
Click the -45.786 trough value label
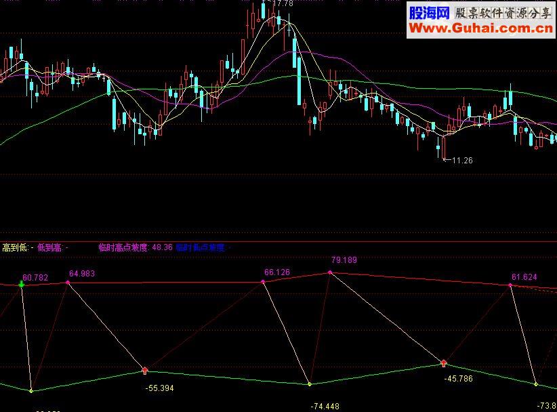pos(459,379)
